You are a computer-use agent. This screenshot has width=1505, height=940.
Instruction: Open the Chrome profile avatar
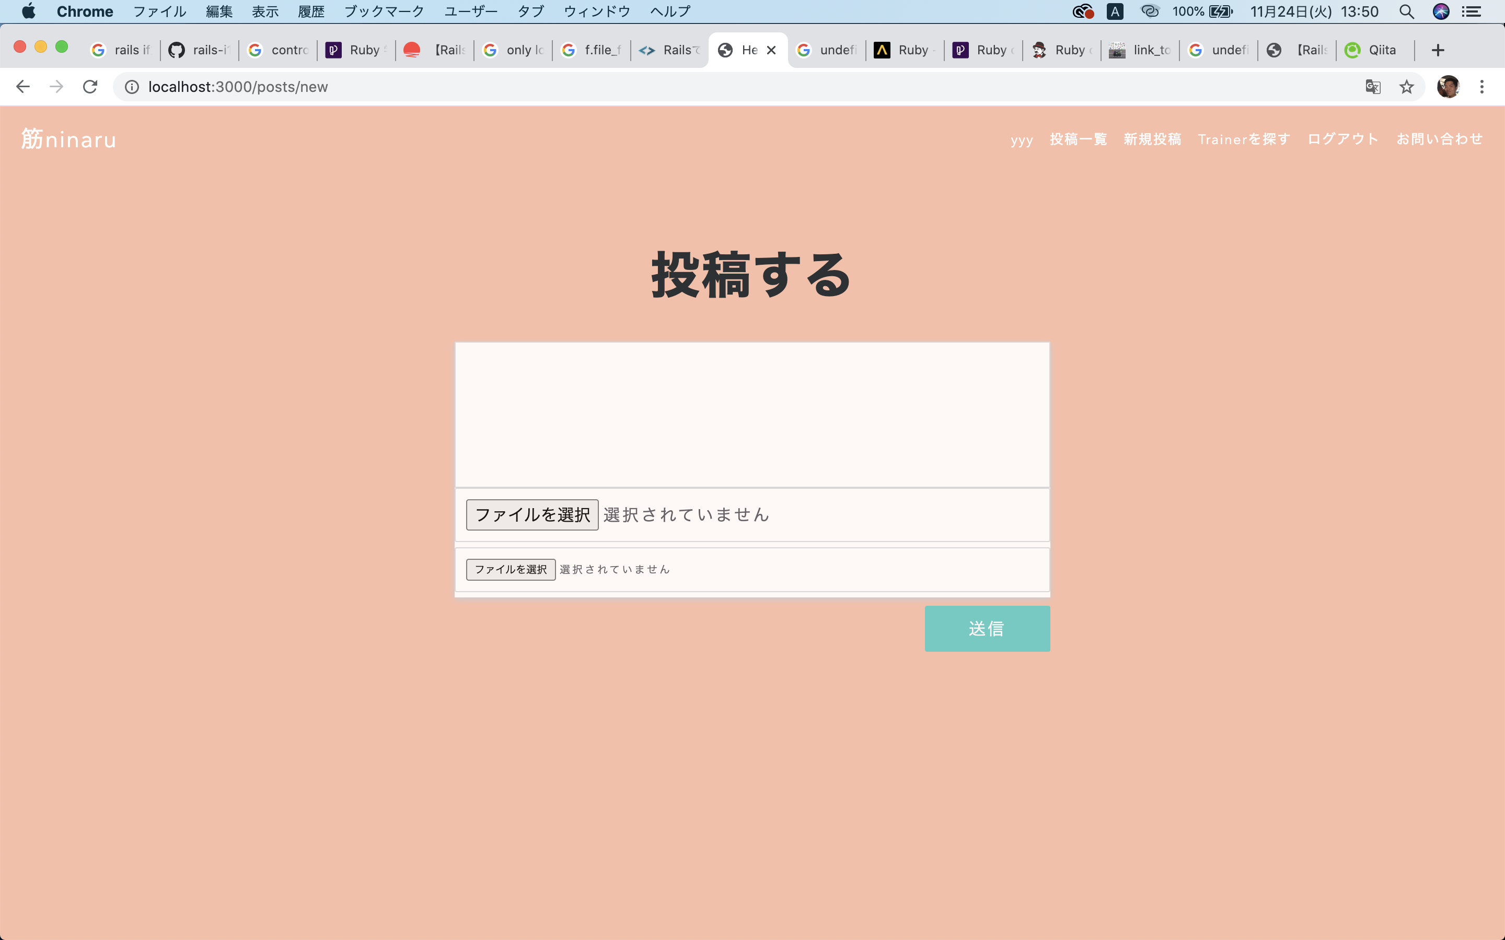click(x=1448, y=86)
